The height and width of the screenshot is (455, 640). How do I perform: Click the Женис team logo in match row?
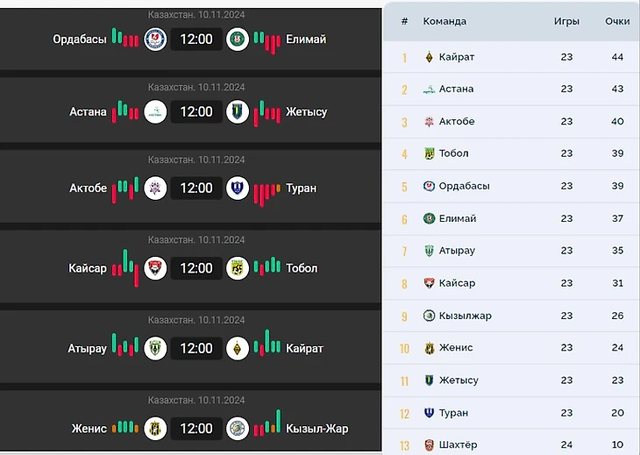click(155, 429)
